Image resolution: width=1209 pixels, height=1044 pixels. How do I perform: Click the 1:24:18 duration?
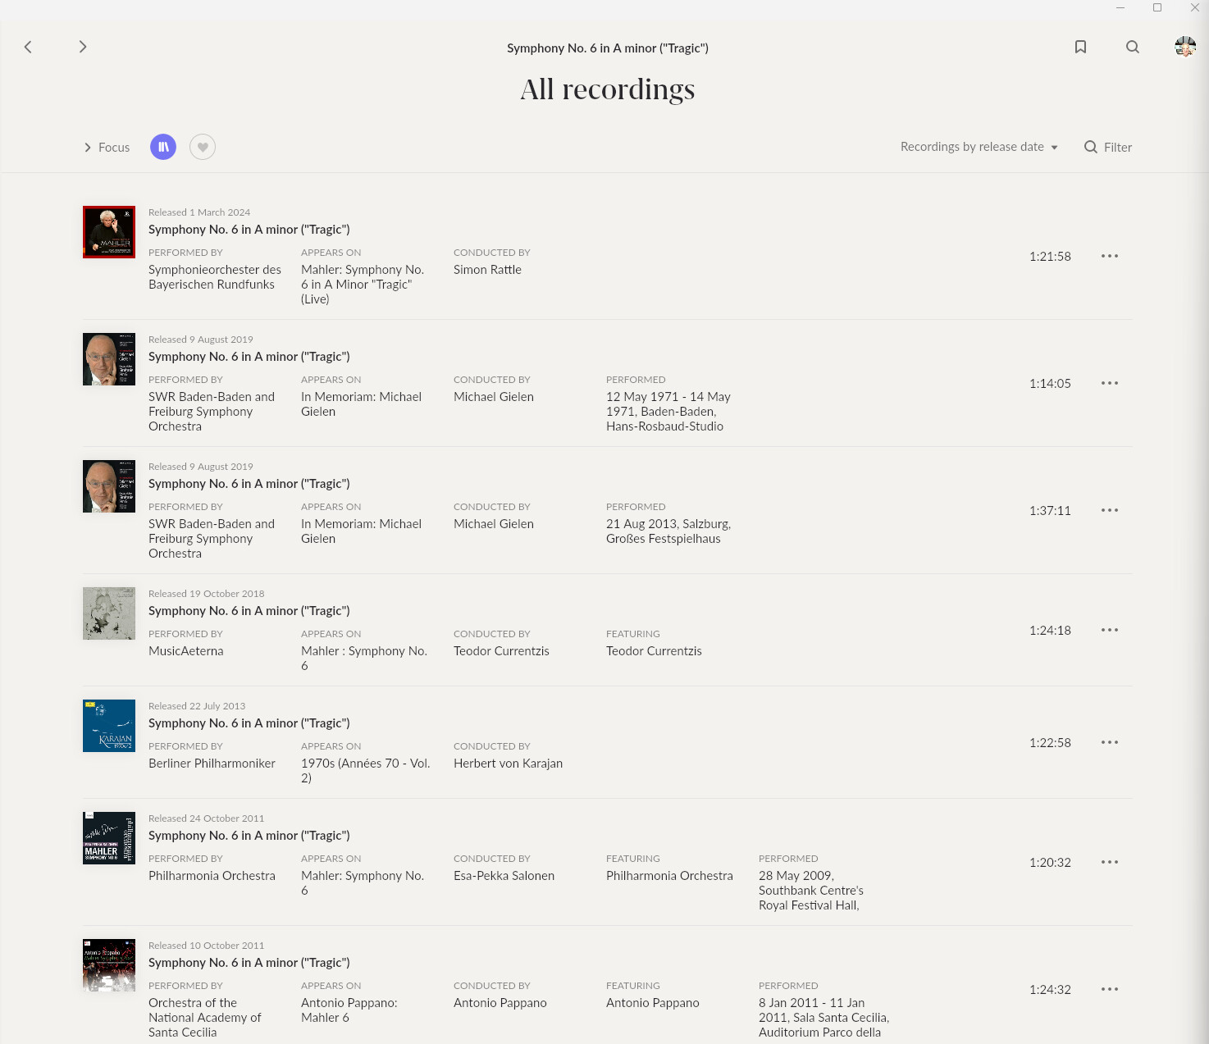(1050, 631)
